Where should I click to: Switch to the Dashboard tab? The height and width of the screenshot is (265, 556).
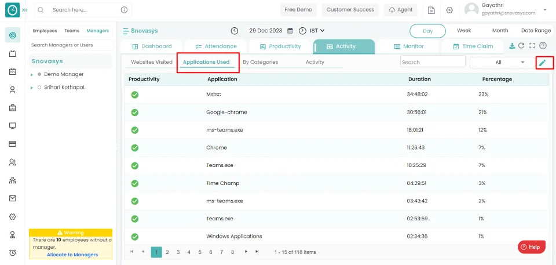pos(152,46)
